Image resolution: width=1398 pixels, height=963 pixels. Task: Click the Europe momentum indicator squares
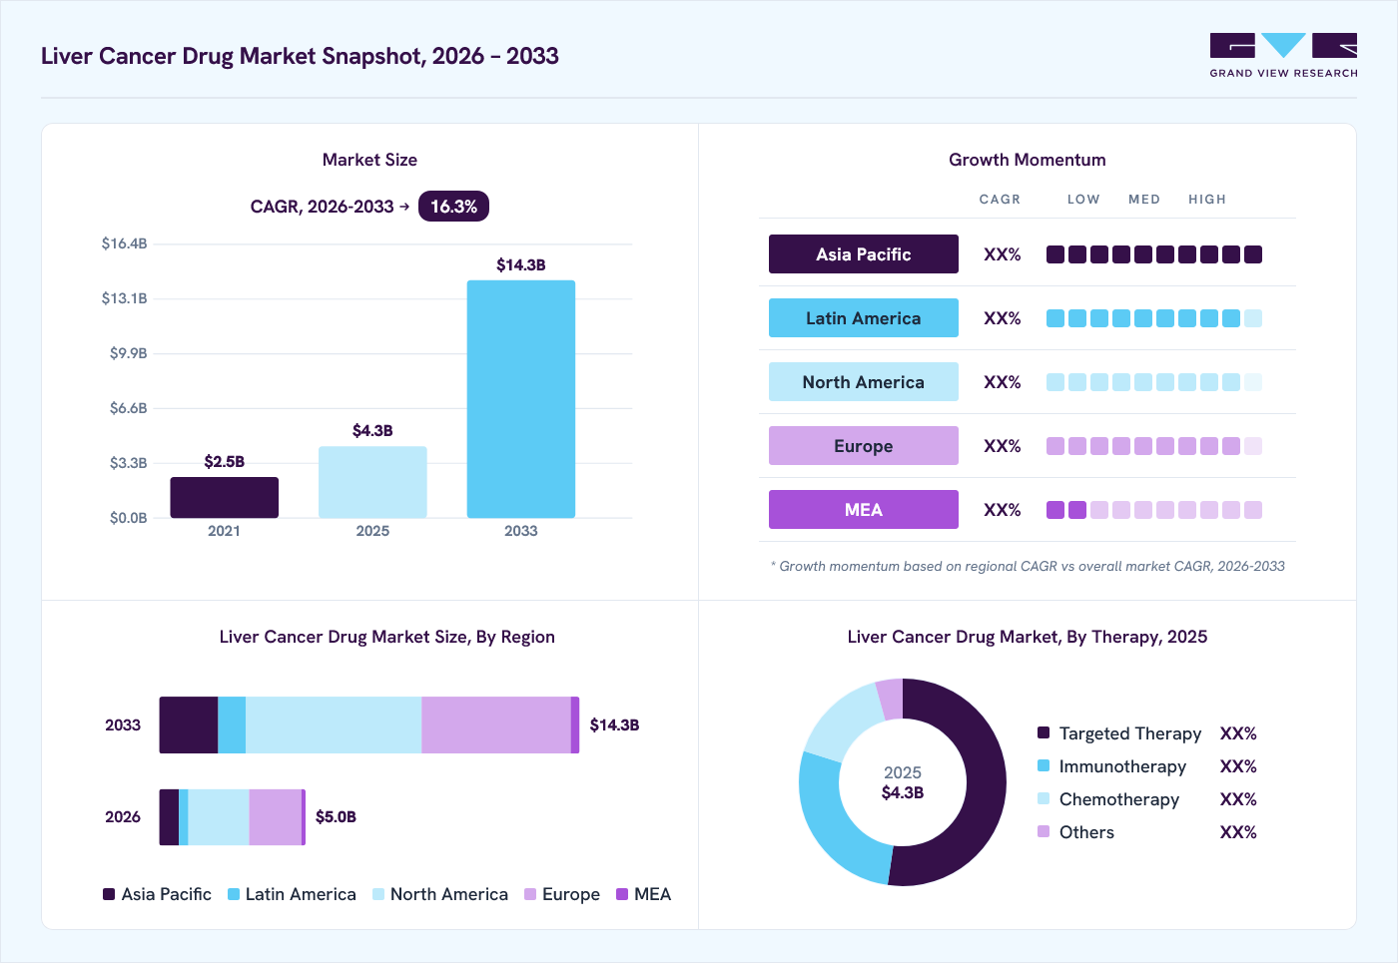(x=1154, y=446)
